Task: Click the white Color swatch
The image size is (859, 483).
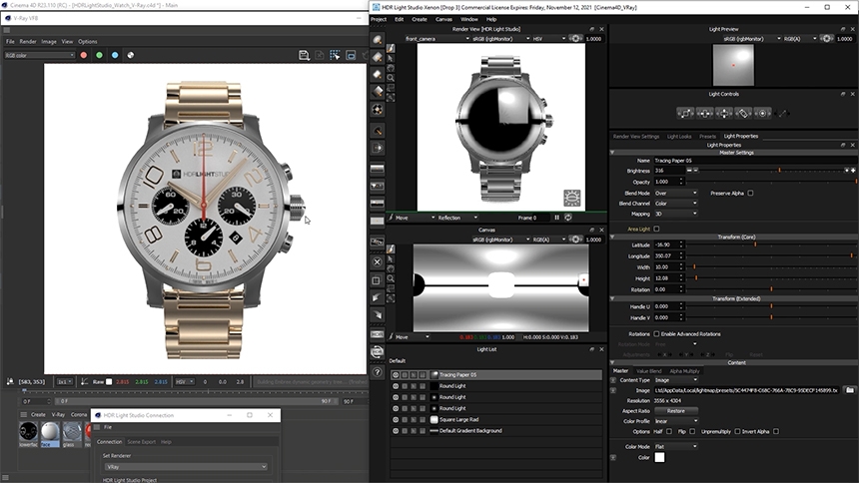Action: point(659,457)
